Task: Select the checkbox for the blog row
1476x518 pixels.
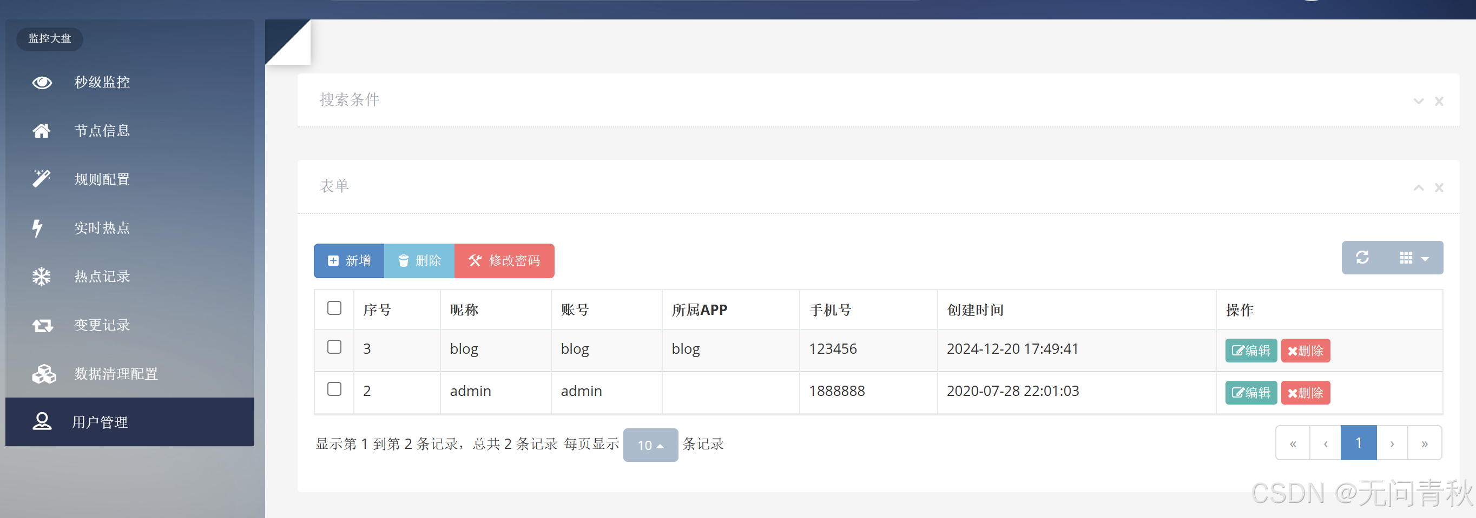Action: [334, 347]
